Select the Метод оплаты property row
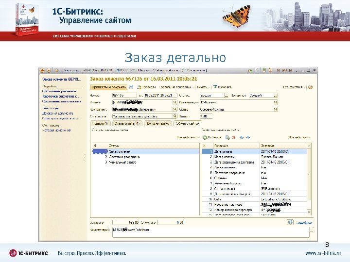Image resolution: width=350 pixels, height=262 pixels. click(254, 157)
